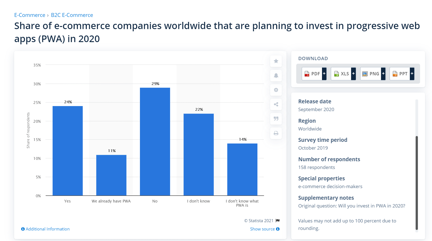Expand the plus next to PPT
The width and height of the screenshot is (432, 241).
click(412, 74)
